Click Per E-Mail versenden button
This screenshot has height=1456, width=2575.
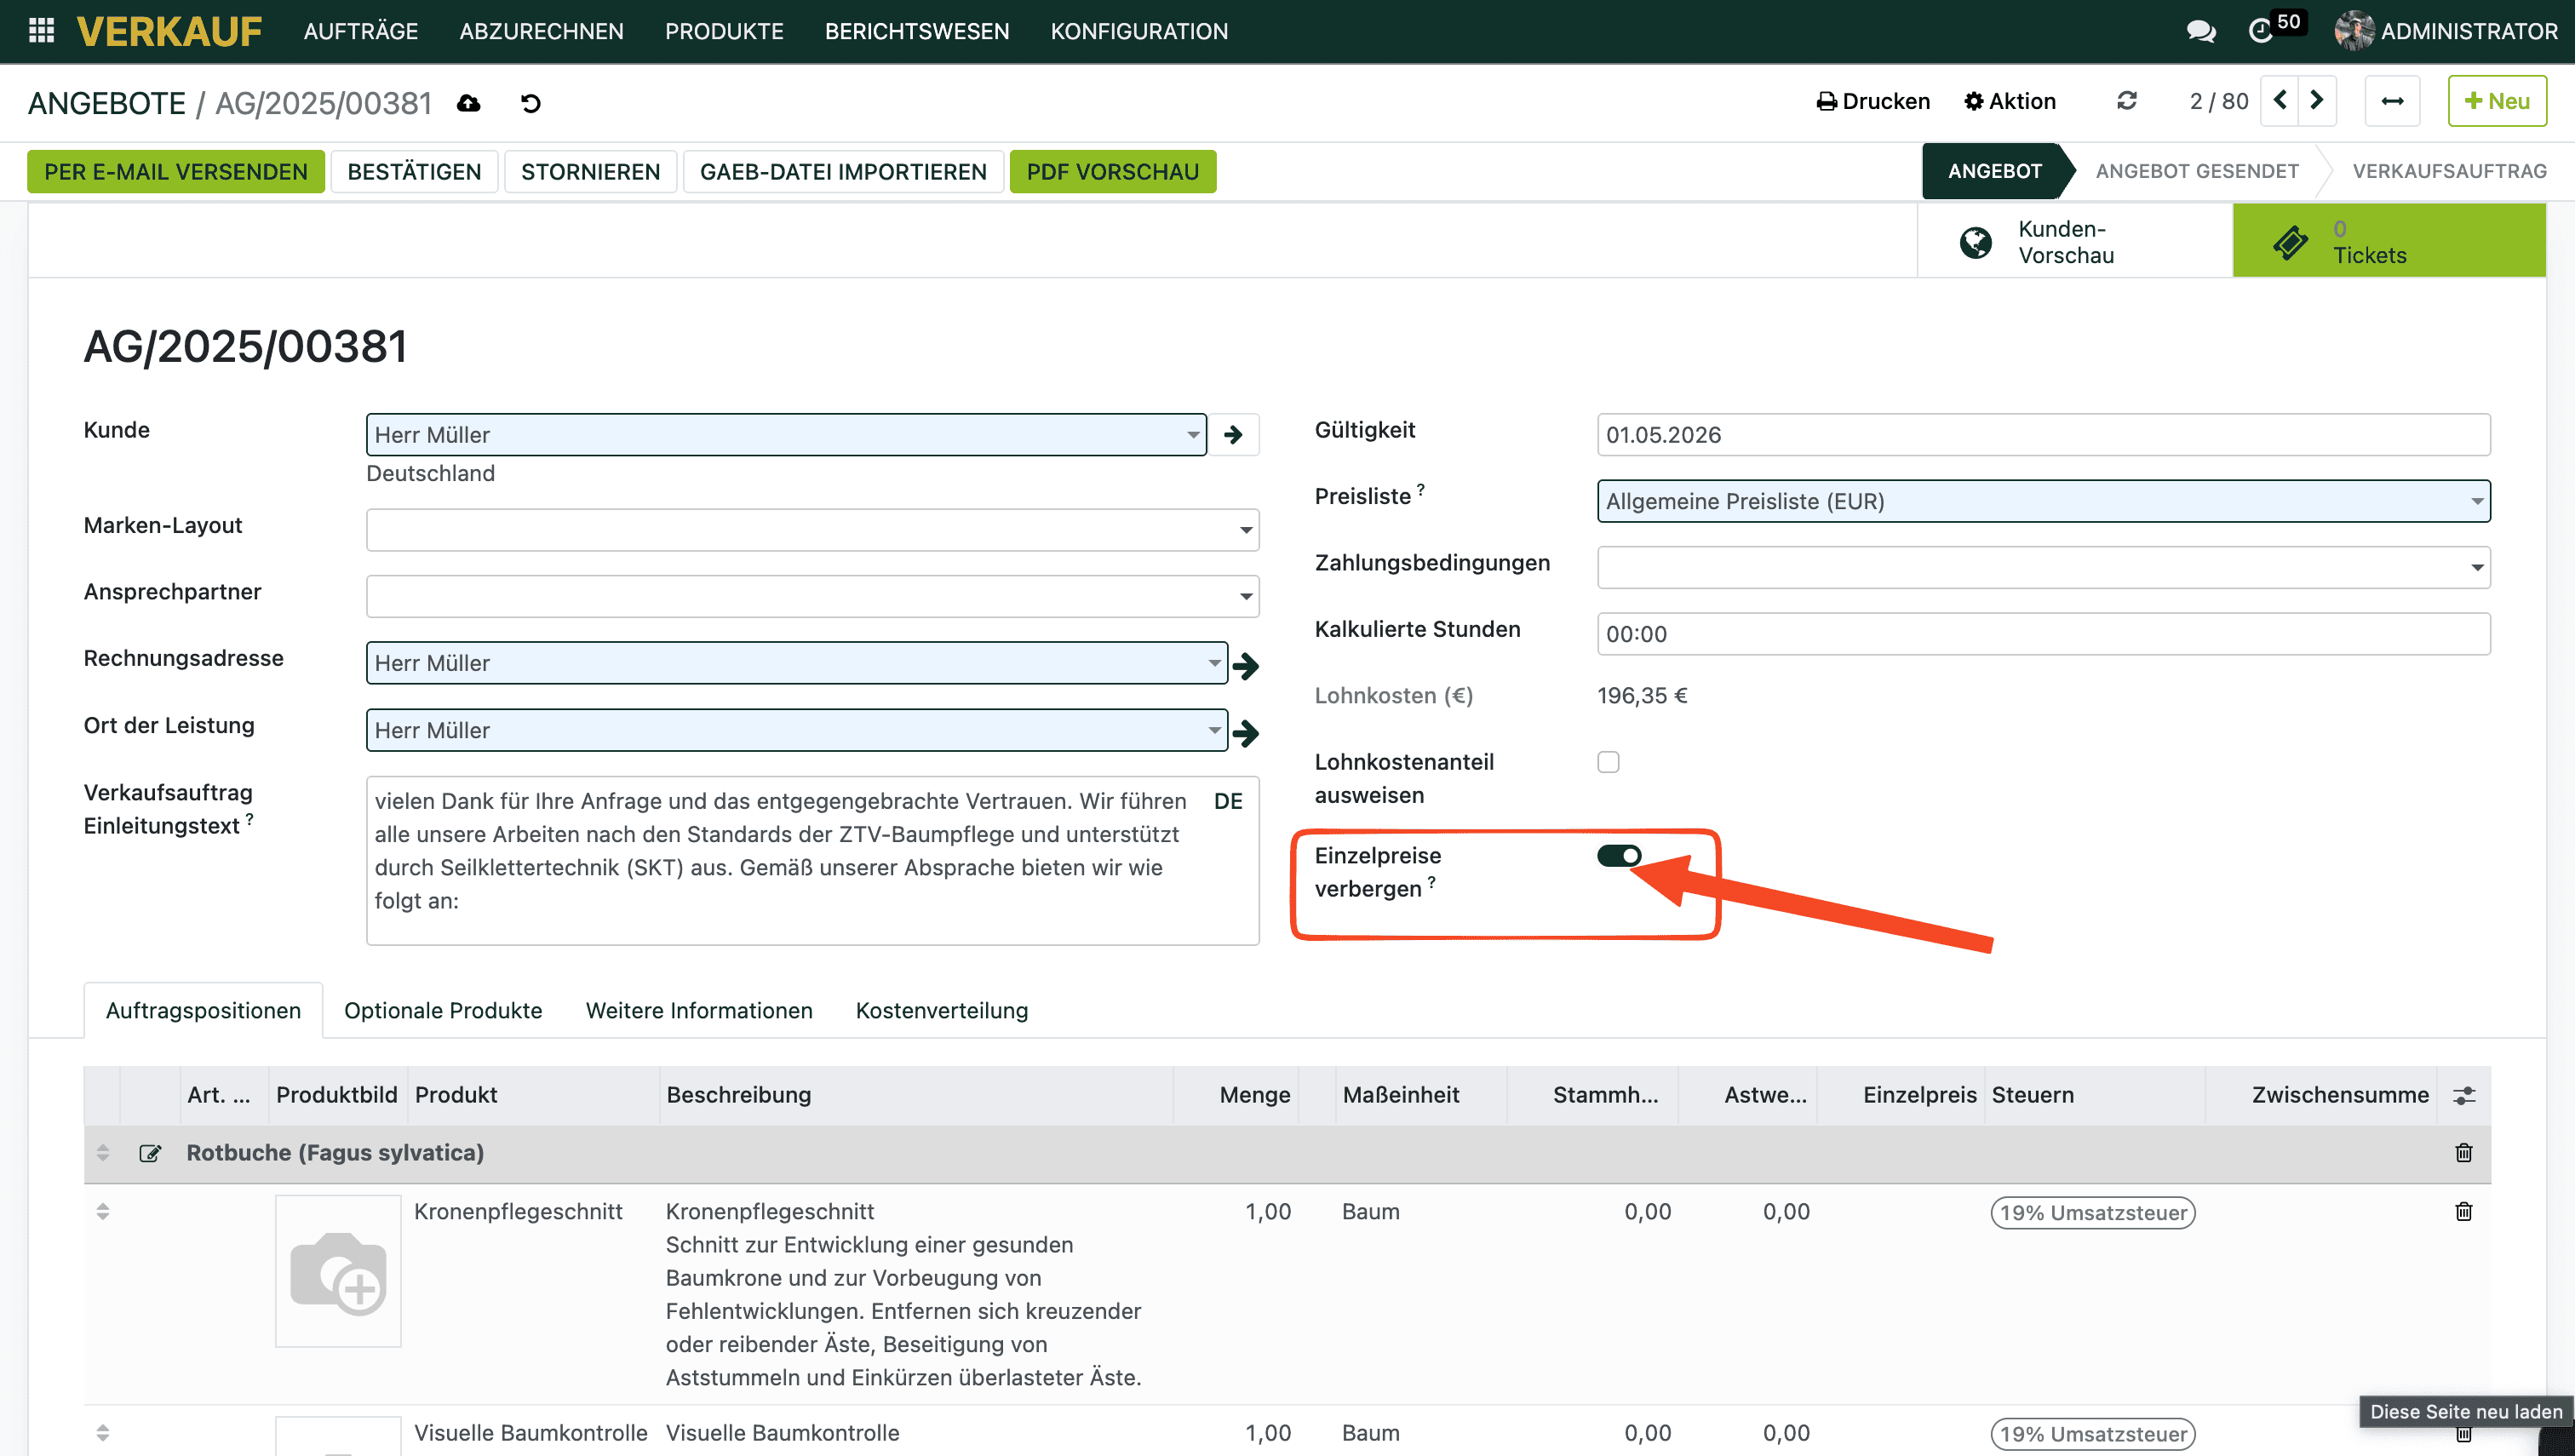point(176,171)
